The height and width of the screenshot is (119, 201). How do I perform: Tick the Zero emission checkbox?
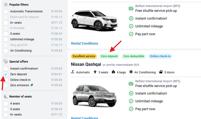(x=6, y=85)
